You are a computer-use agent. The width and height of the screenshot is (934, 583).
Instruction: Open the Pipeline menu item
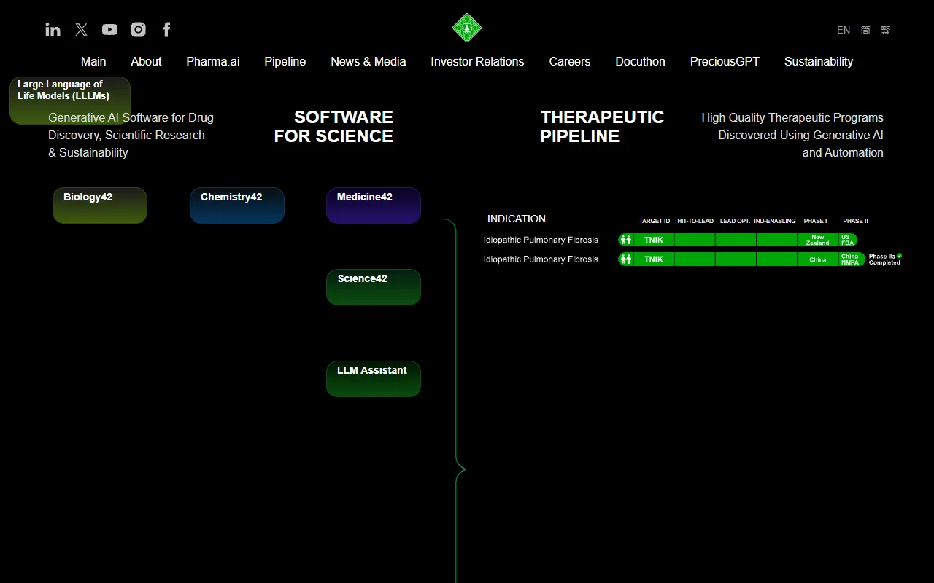pyautogui.click(x=285, y=61)
